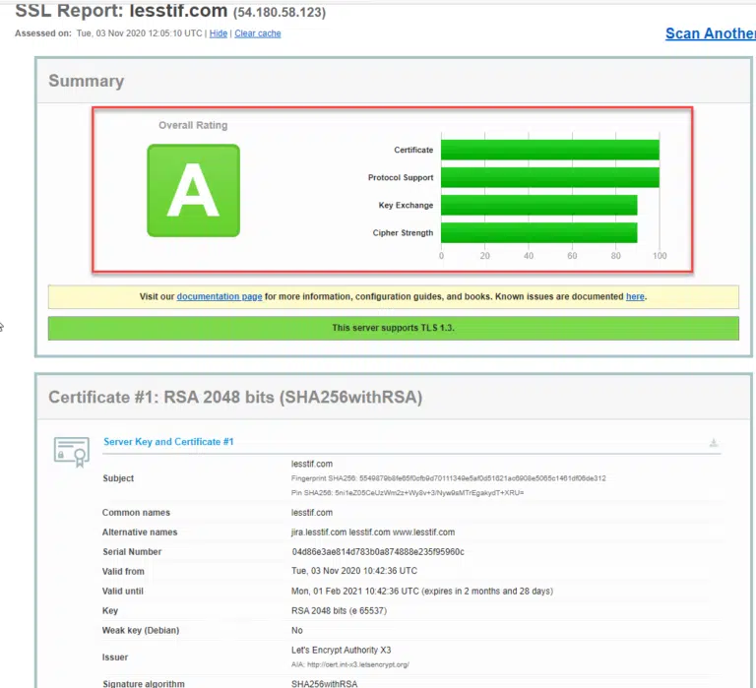Viewport: 756px width, 688px height.
Task: Click the green A overall rating badge
Action: click(193, 191)
